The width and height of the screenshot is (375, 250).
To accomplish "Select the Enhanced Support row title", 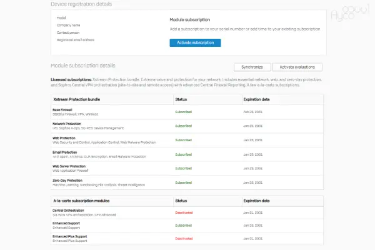I will coord(66,223).
